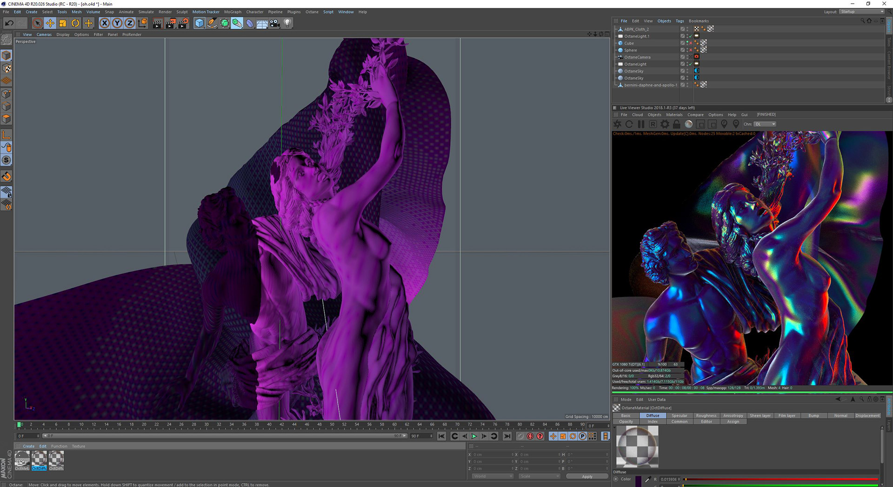Switch to the Specular tab

(679, 415)
